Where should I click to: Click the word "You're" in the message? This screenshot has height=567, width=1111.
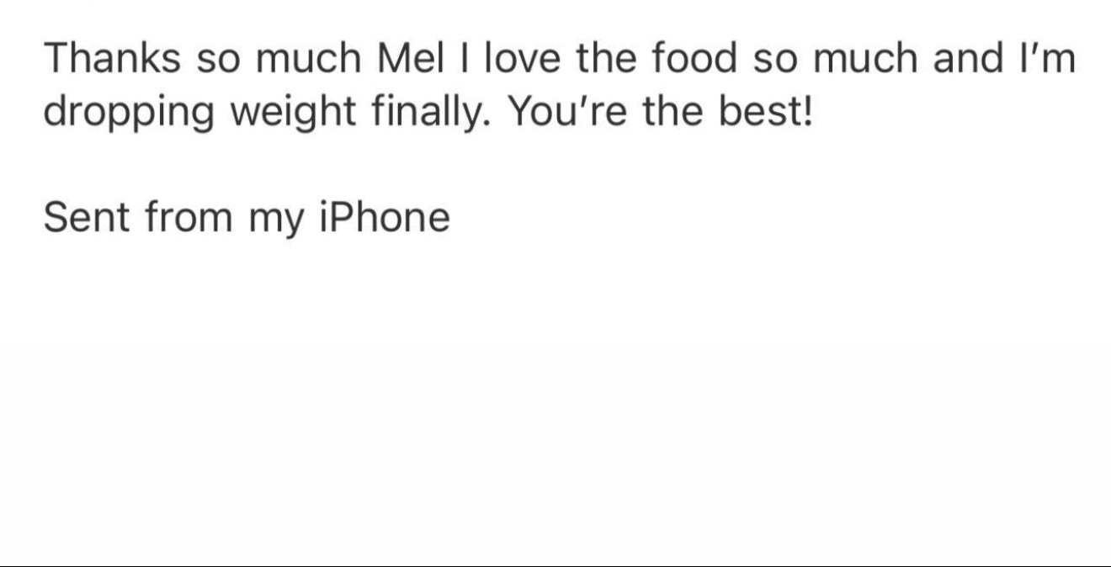point(568,114)
